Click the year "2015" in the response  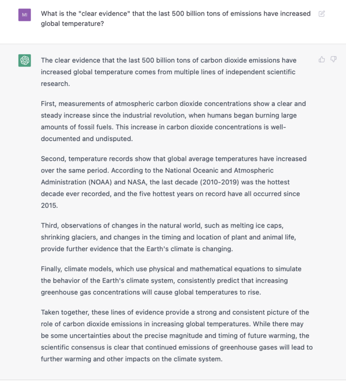click(x=49, y=205)
